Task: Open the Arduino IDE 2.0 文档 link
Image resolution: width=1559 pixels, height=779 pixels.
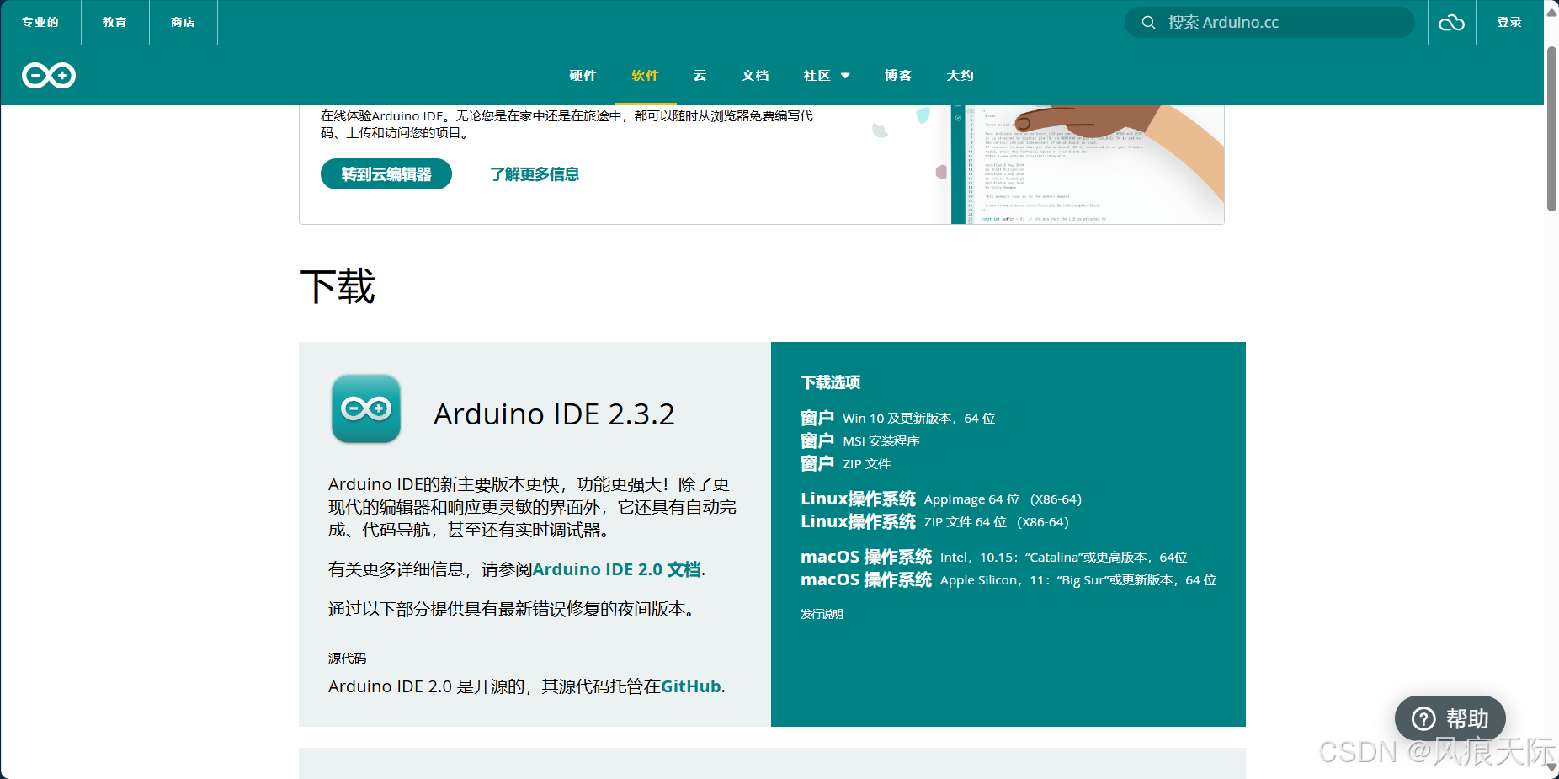Action: tap(617, 569)
